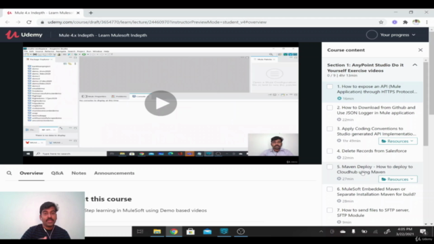
Task: Open notification center icon
Action: (422, 232)
